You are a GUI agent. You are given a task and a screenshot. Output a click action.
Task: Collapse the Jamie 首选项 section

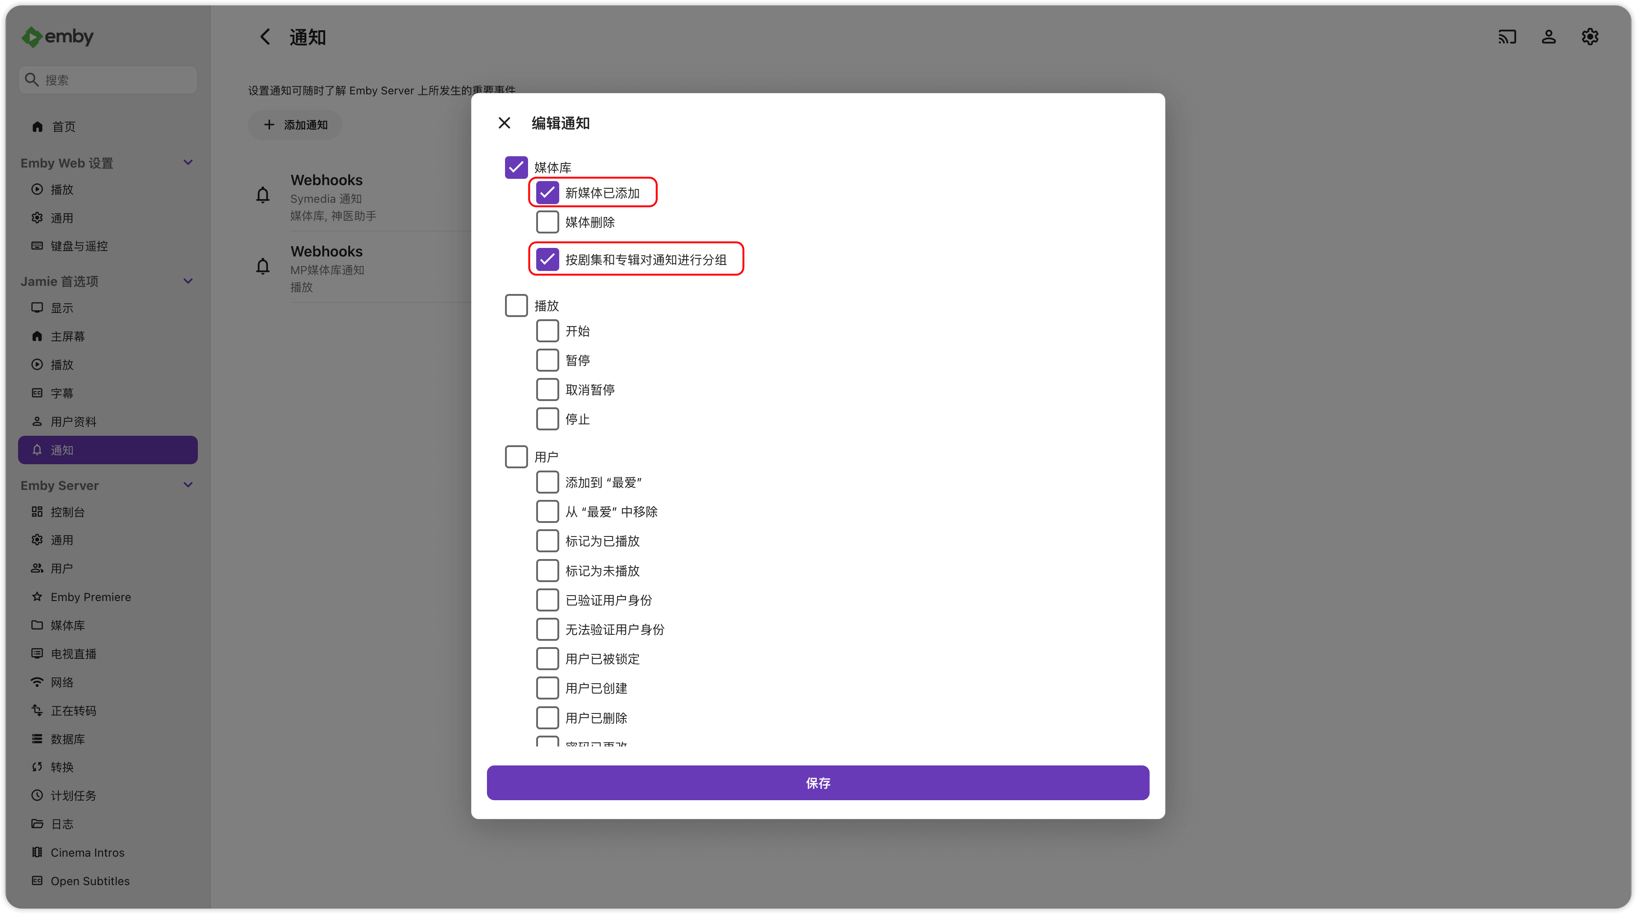188,281
